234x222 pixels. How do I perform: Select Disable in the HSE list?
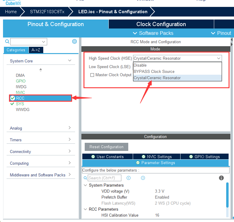[x=140, y=65]
